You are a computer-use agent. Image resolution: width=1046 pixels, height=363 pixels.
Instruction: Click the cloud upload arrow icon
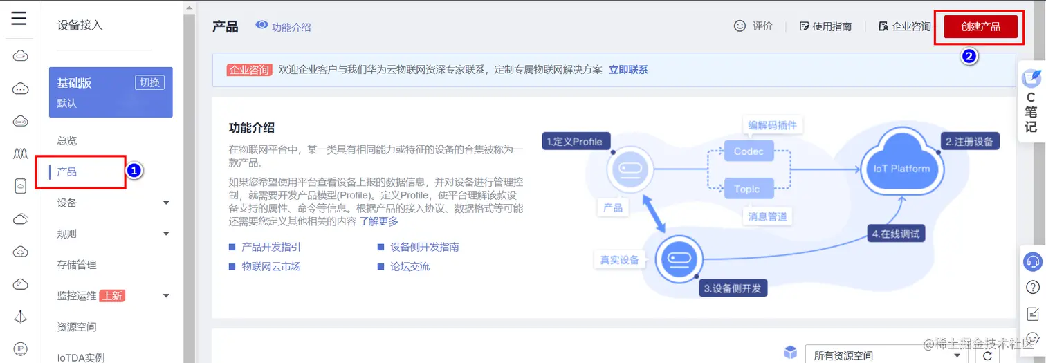[21, 252]
